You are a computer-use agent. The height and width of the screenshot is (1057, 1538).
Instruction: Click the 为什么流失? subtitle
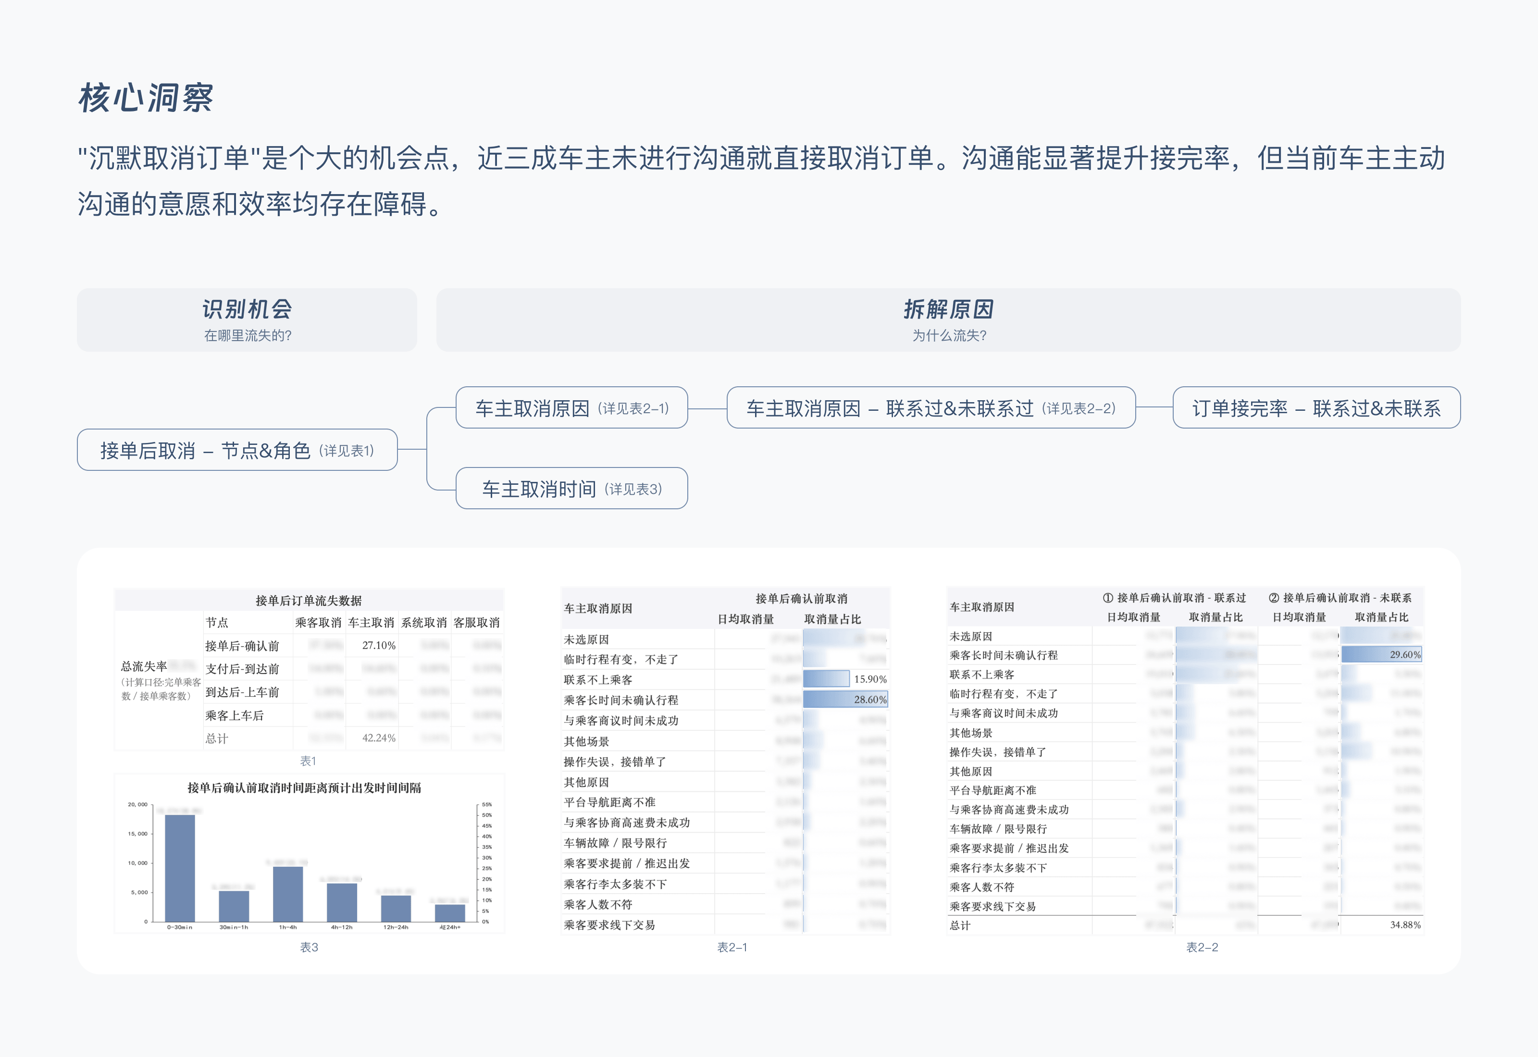point(949,336)
